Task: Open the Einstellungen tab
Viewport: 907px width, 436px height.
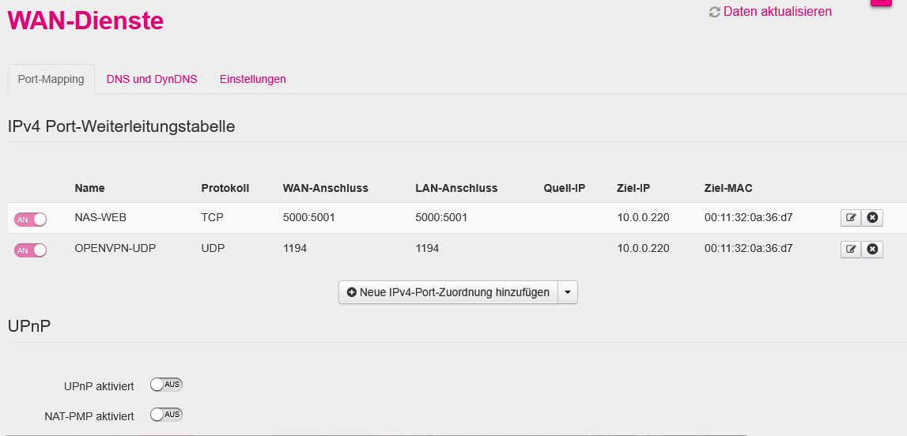Action: [x=253, y=79]
